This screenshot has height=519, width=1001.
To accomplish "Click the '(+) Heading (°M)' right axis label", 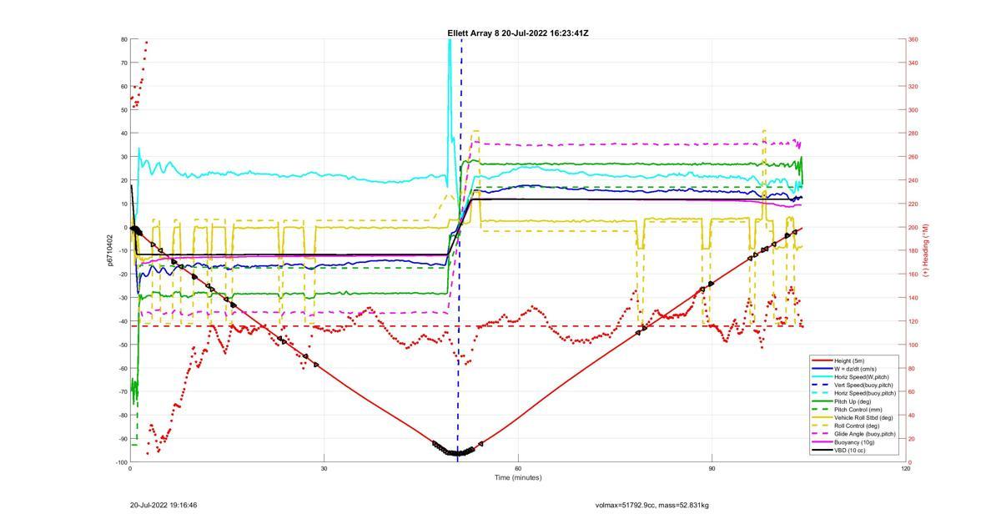I will [x=926, y=250].
